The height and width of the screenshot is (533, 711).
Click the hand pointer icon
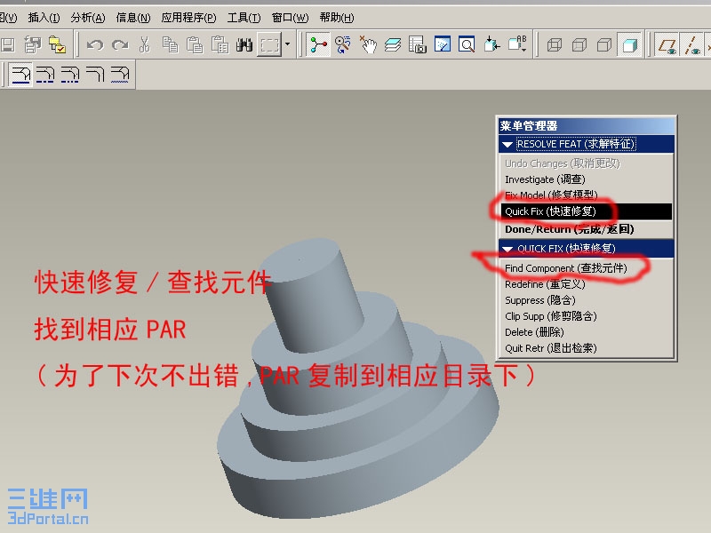coord(368,44)
